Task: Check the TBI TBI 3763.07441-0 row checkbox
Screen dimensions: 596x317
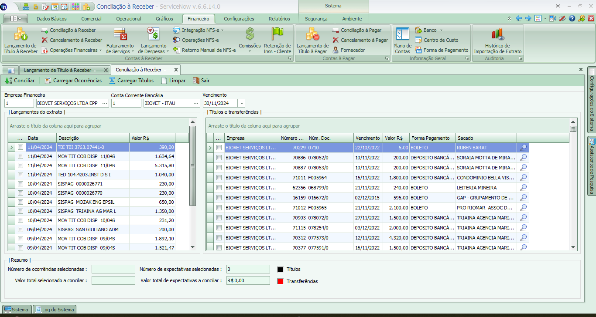Action: 21,148
